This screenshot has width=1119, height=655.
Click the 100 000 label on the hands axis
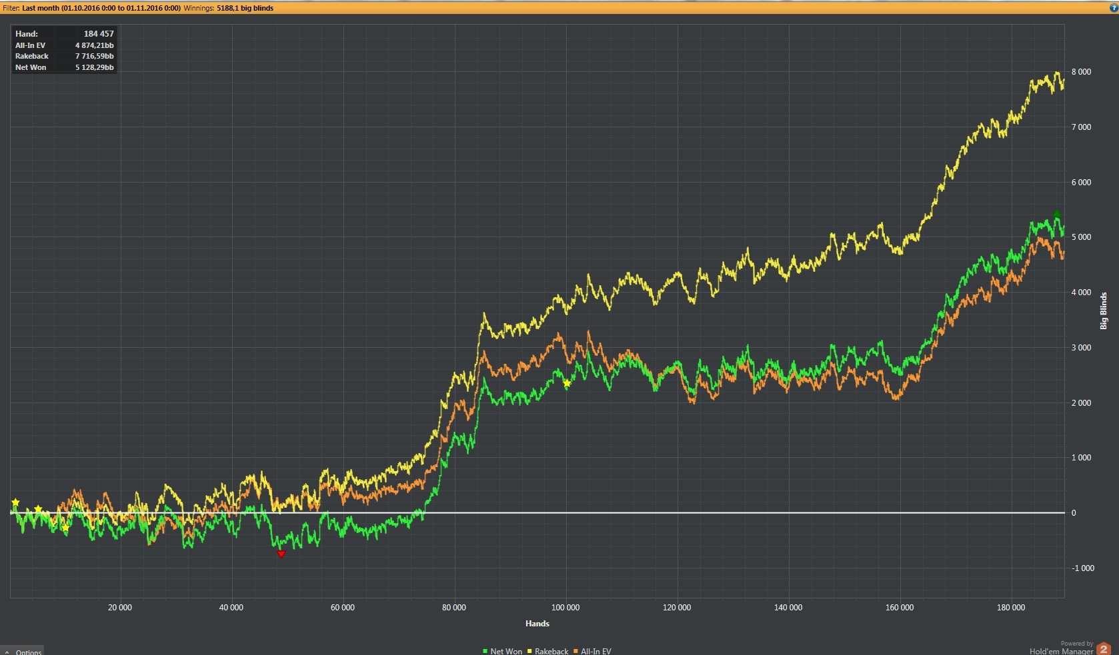[566, 607]
